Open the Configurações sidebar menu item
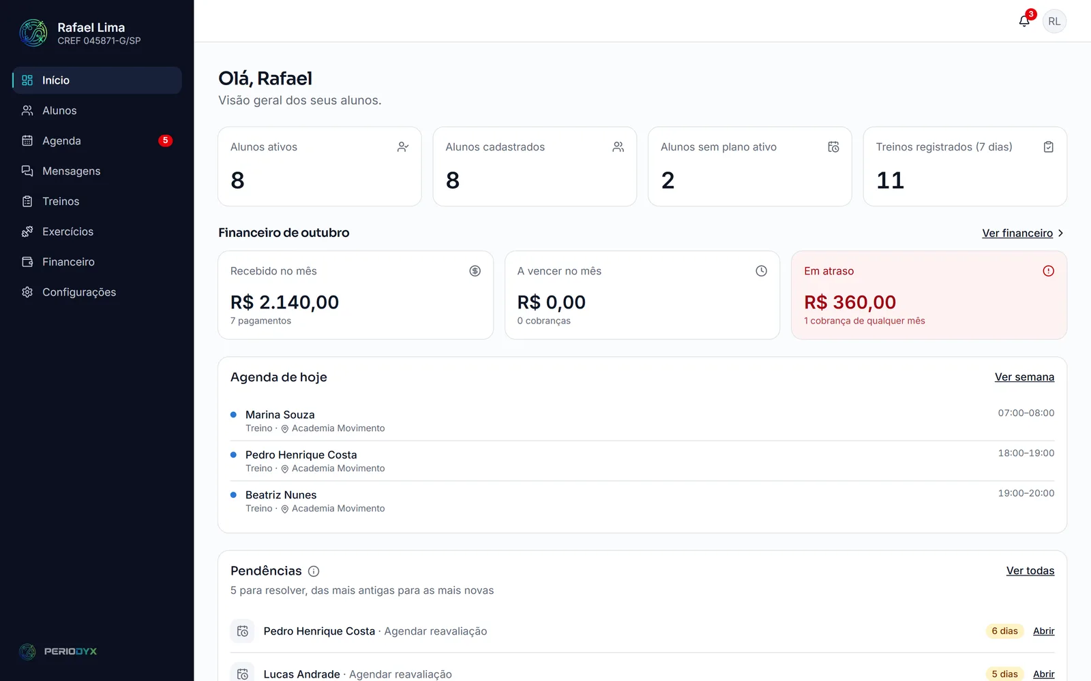Viewport: 1091px width, 681px height. (97, 292)
